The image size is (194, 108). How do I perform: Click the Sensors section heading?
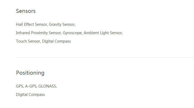click(26, 11)
